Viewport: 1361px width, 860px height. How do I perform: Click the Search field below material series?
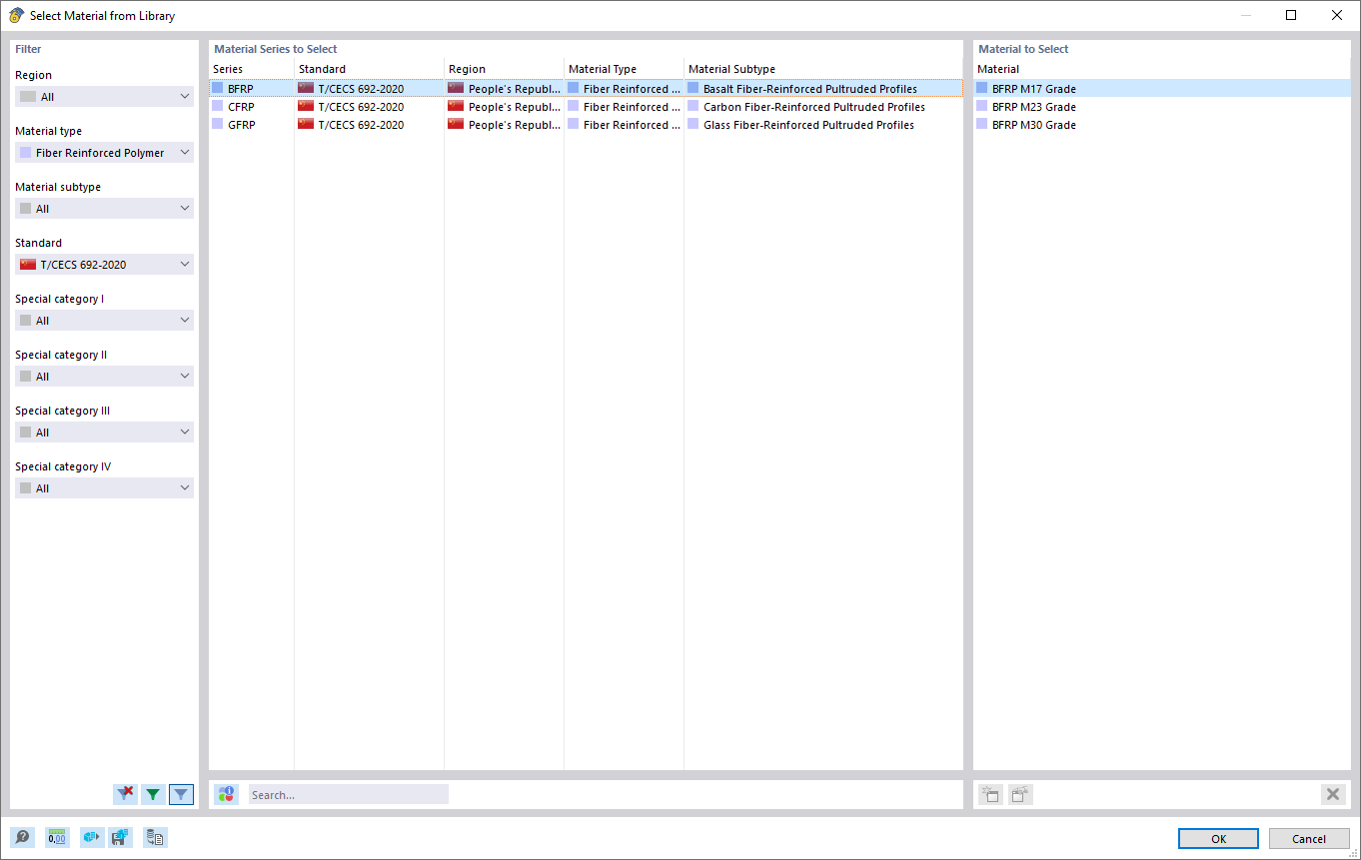coord(348,793)
